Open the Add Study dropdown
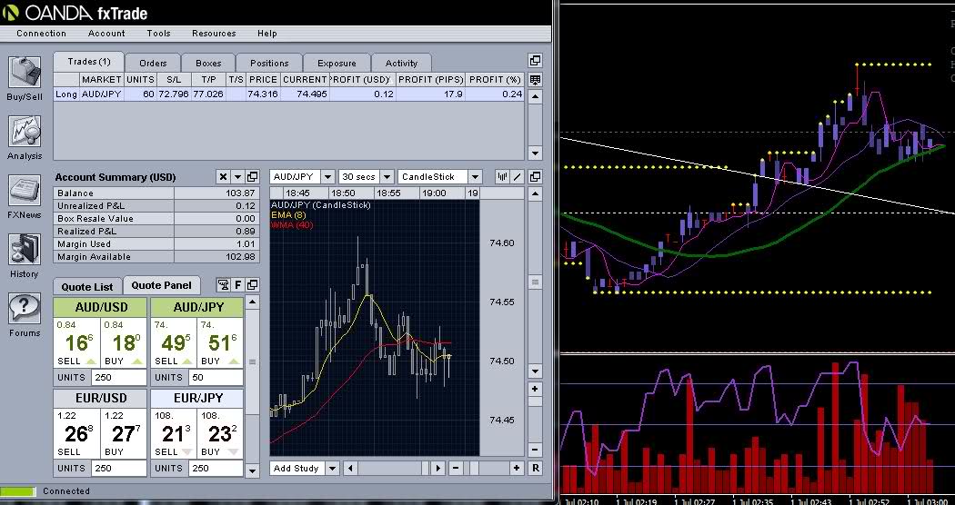 point(332,468)
